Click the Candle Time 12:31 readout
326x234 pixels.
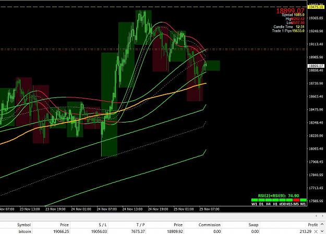pyautogui.click(x=289, y=27)
